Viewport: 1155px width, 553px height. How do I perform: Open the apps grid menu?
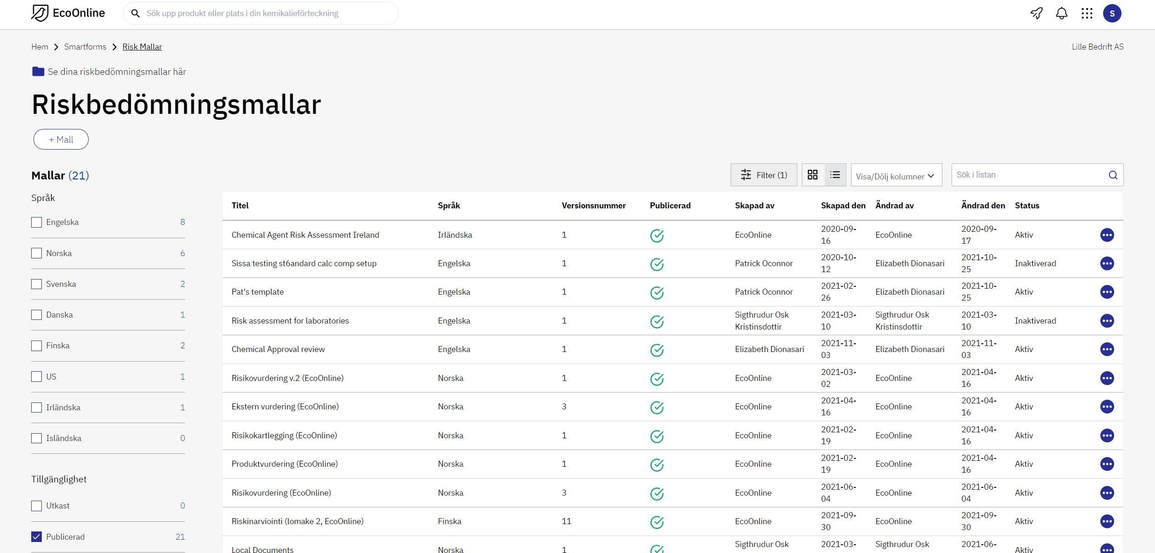coord(1087,13)
